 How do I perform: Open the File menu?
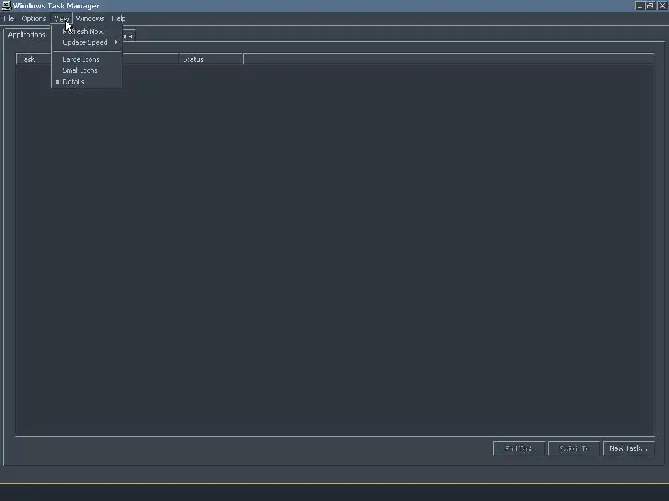[8, 18]
